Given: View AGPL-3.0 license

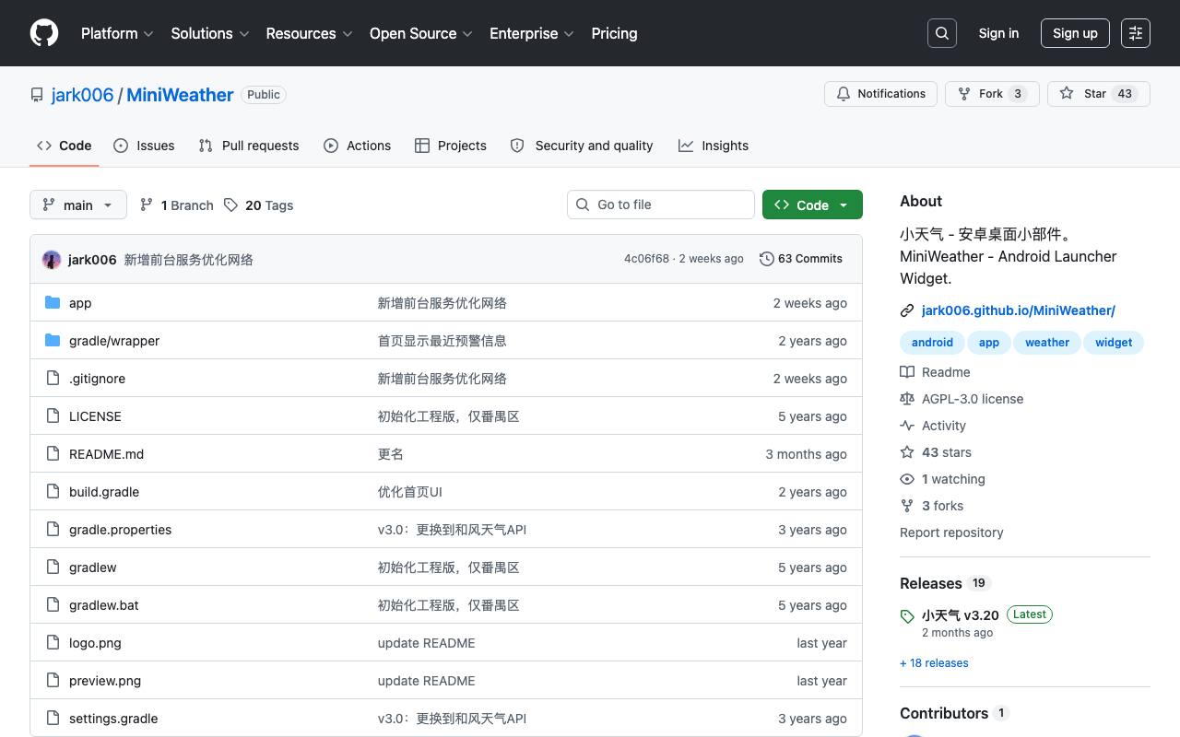Looking at the screenshot, I should [962, 399].
